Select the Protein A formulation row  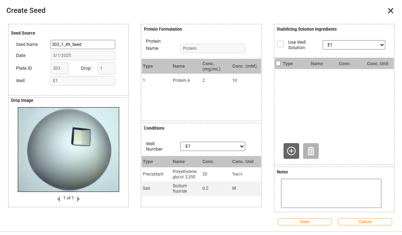pos(201,80)
